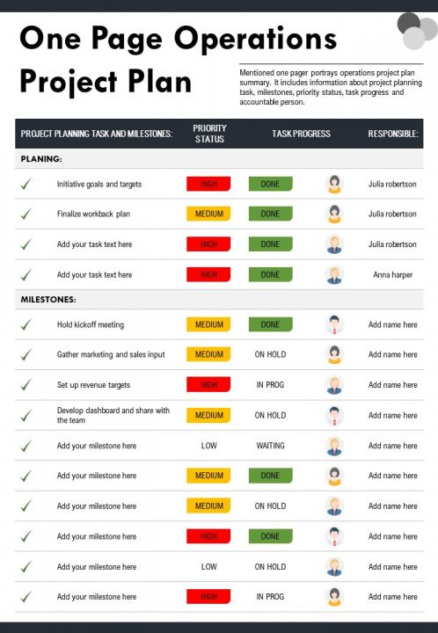The height and width of the screenshot is (633, 438).
Task: Toggle the checkmark beside Set up revenue targets
Action: 26,385
